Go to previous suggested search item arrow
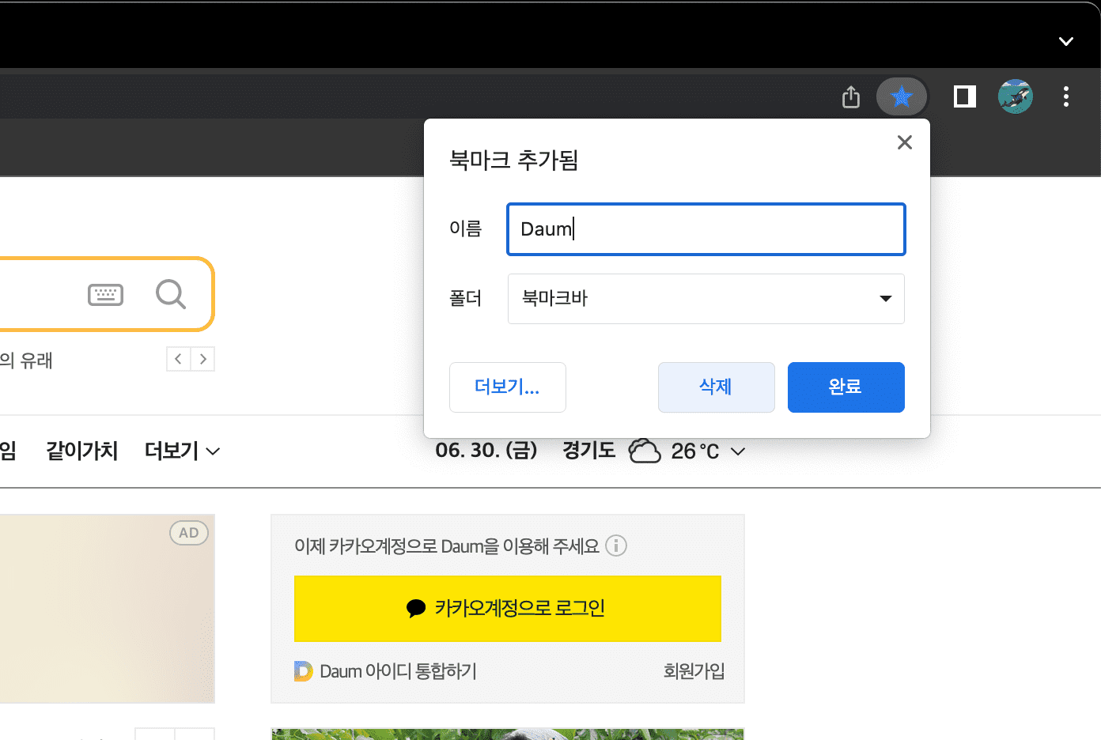 [178, 359]
